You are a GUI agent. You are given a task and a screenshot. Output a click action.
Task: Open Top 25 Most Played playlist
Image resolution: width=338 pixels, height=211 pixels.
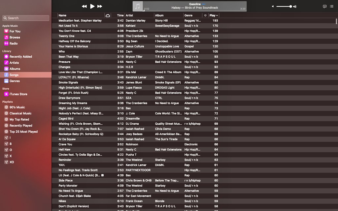click(x=23, y=132)
